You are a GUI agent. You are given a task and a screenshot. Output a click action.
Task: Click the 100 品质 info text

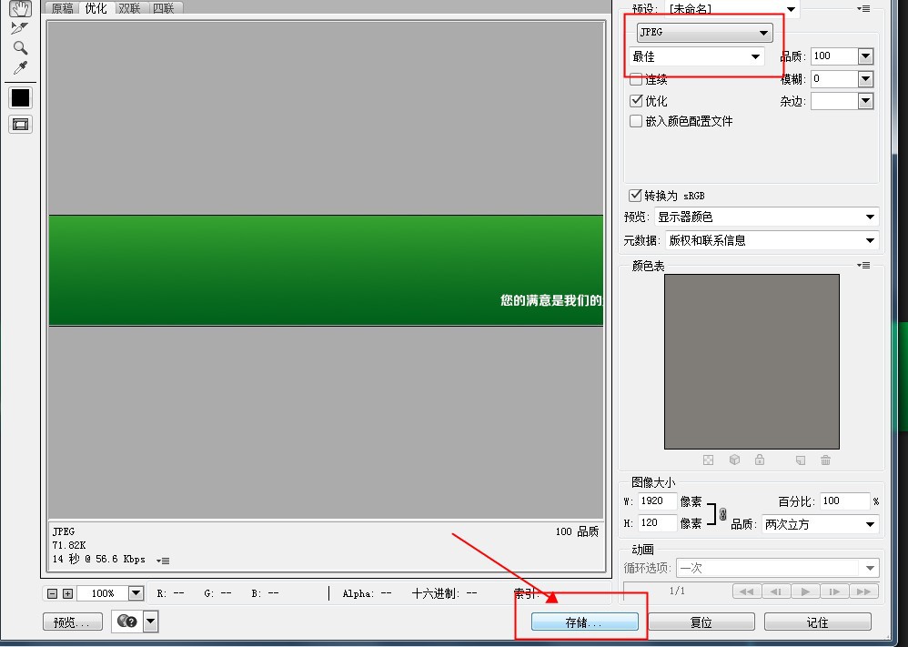click(x=577, y=531)
